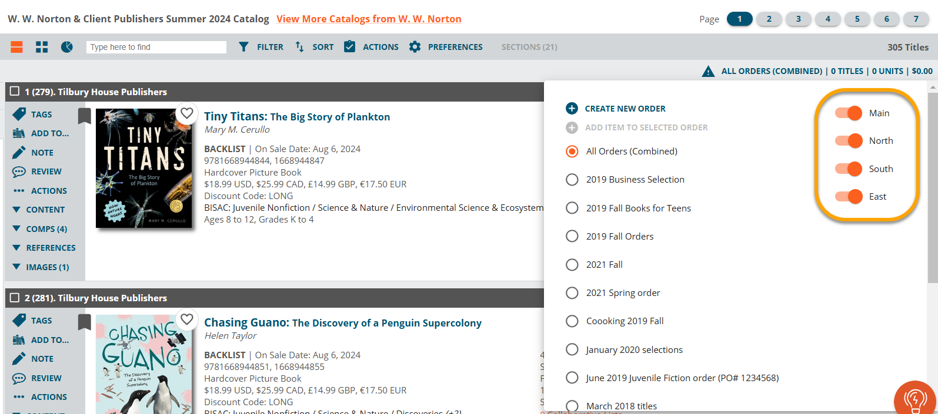The image size is (938, 414).
Task: Select the 2019 Fall Orders radio button
Action: (x=572, y=236)
